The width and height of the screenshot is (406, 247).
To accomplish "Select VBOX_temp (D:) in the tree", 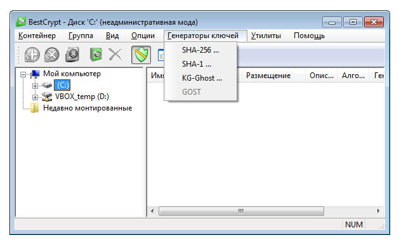I will (82, 97).
